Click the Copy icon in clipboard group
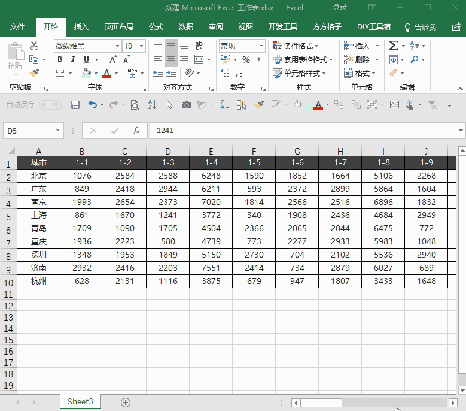 [x=34, y=59]
